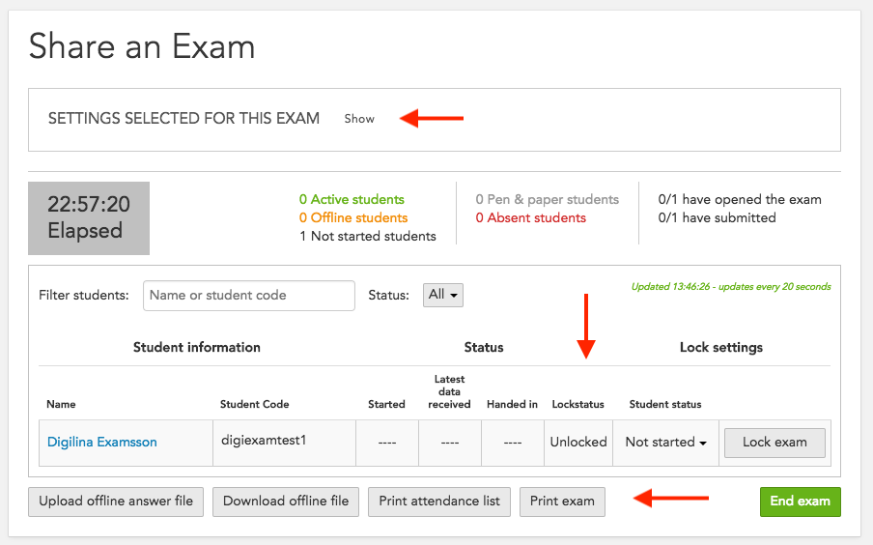
Task: Click Upload offline answer file button
Action: [x=116, y=502]
